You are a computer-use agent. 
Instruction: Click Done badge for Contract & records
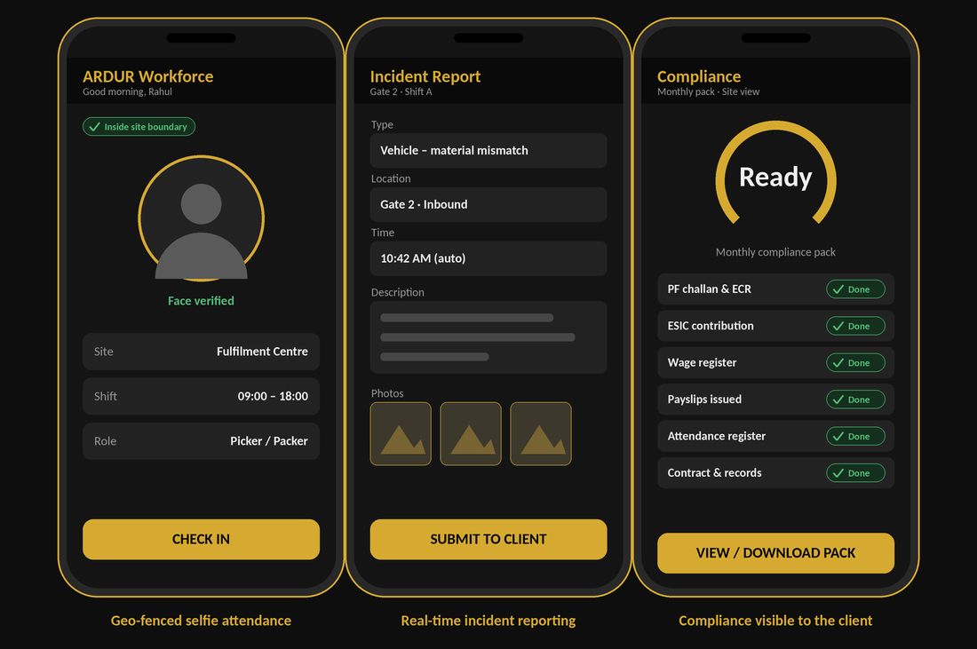point(855,472)
